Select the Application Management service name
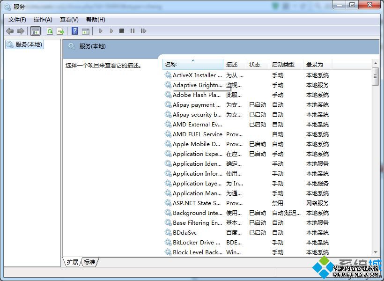 197,193
